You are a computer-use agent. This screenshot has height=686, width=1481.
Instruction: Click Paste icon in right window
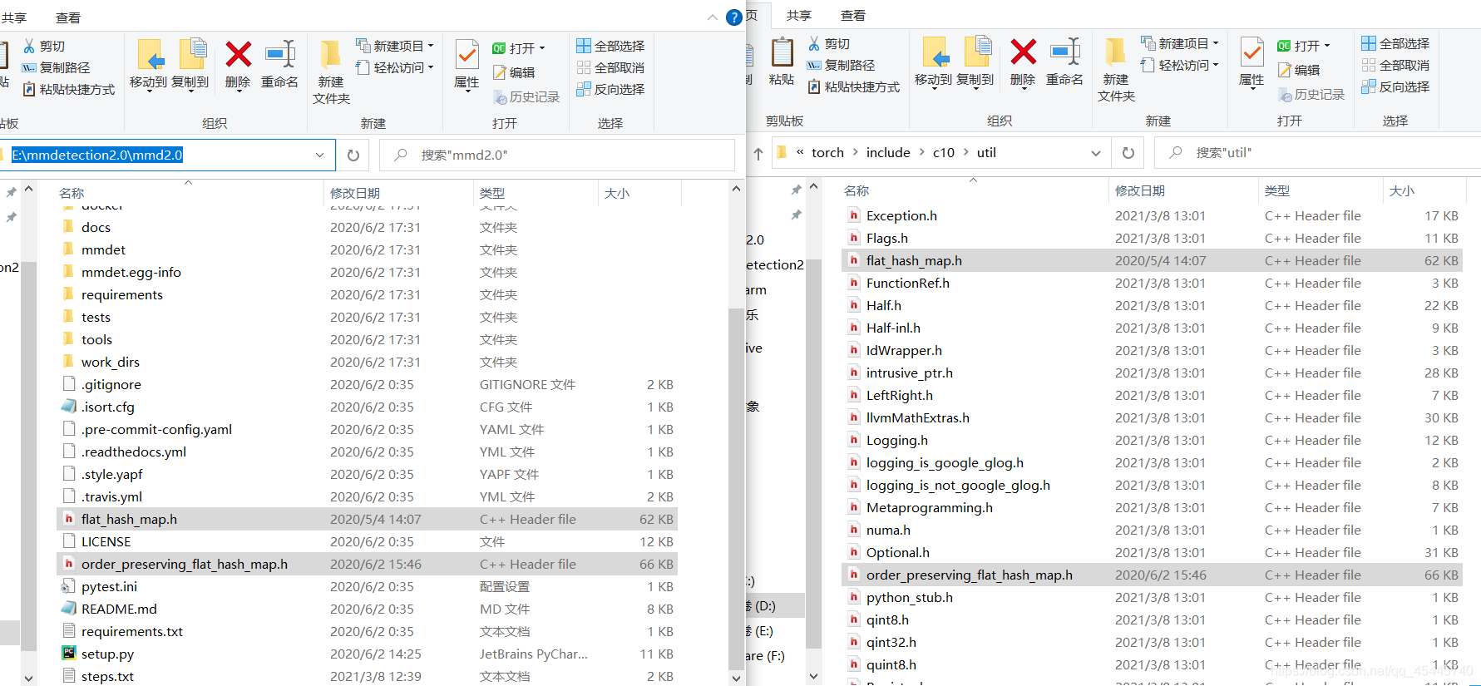(x=782, y=62)
